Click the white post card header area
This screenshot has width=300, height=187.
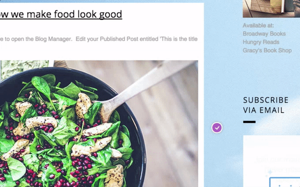[102, 31]
